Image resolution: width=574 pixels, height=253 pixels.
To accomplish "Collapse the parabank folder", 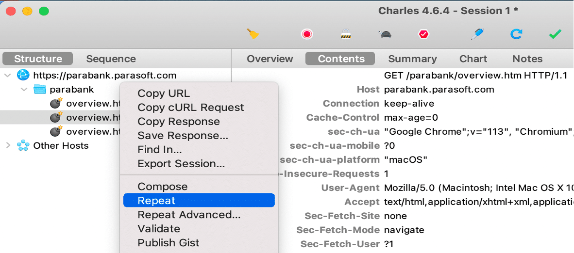I will pos(24,89).
